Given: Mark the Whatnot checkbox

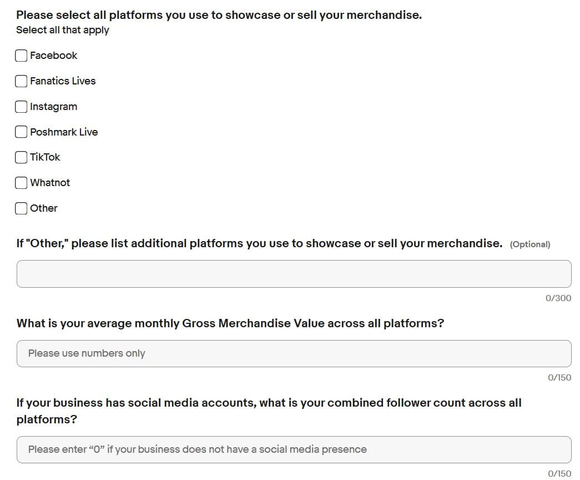Looking at the screenshot, I should pyautogui.click(x=21, y=183).
